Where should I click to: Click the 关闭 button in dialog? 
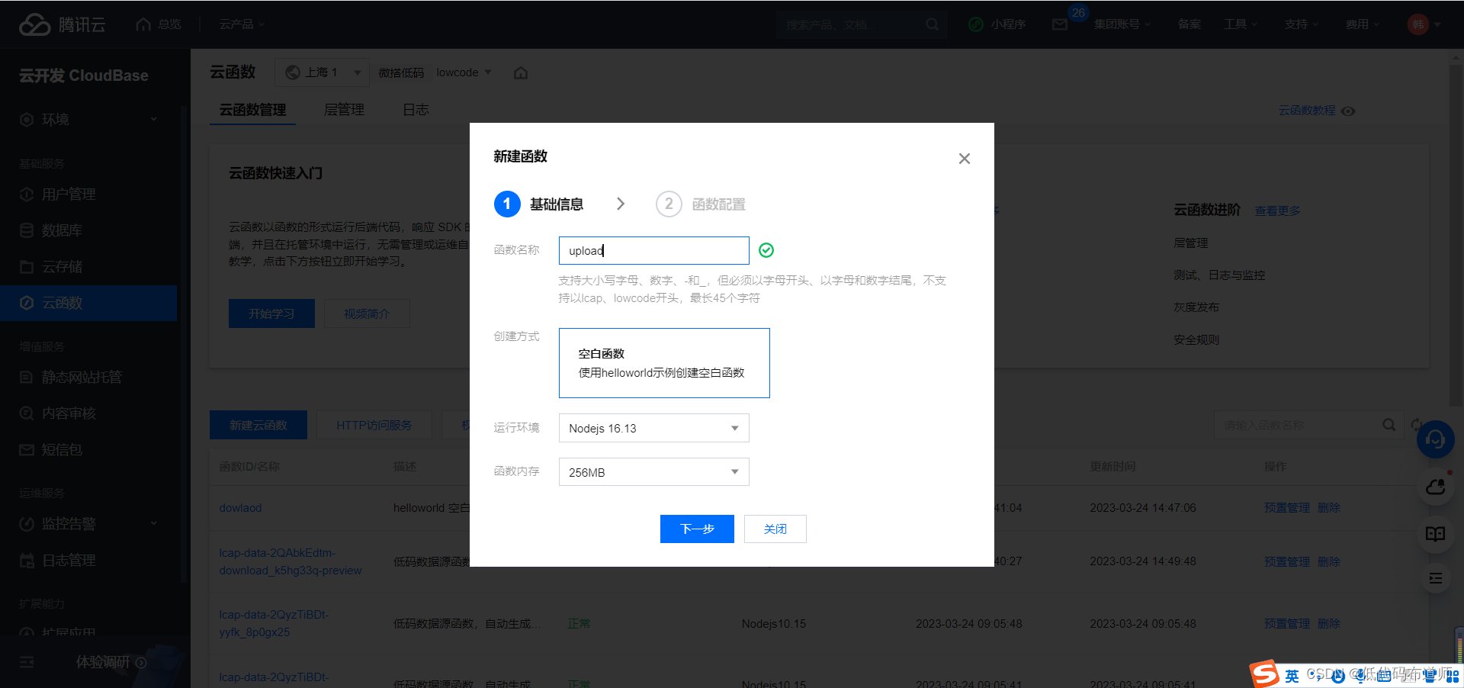[775, 529]
